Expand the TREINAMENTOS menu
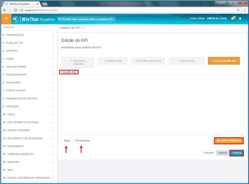This screenshot has width=249, height=184. click(29, 35)
